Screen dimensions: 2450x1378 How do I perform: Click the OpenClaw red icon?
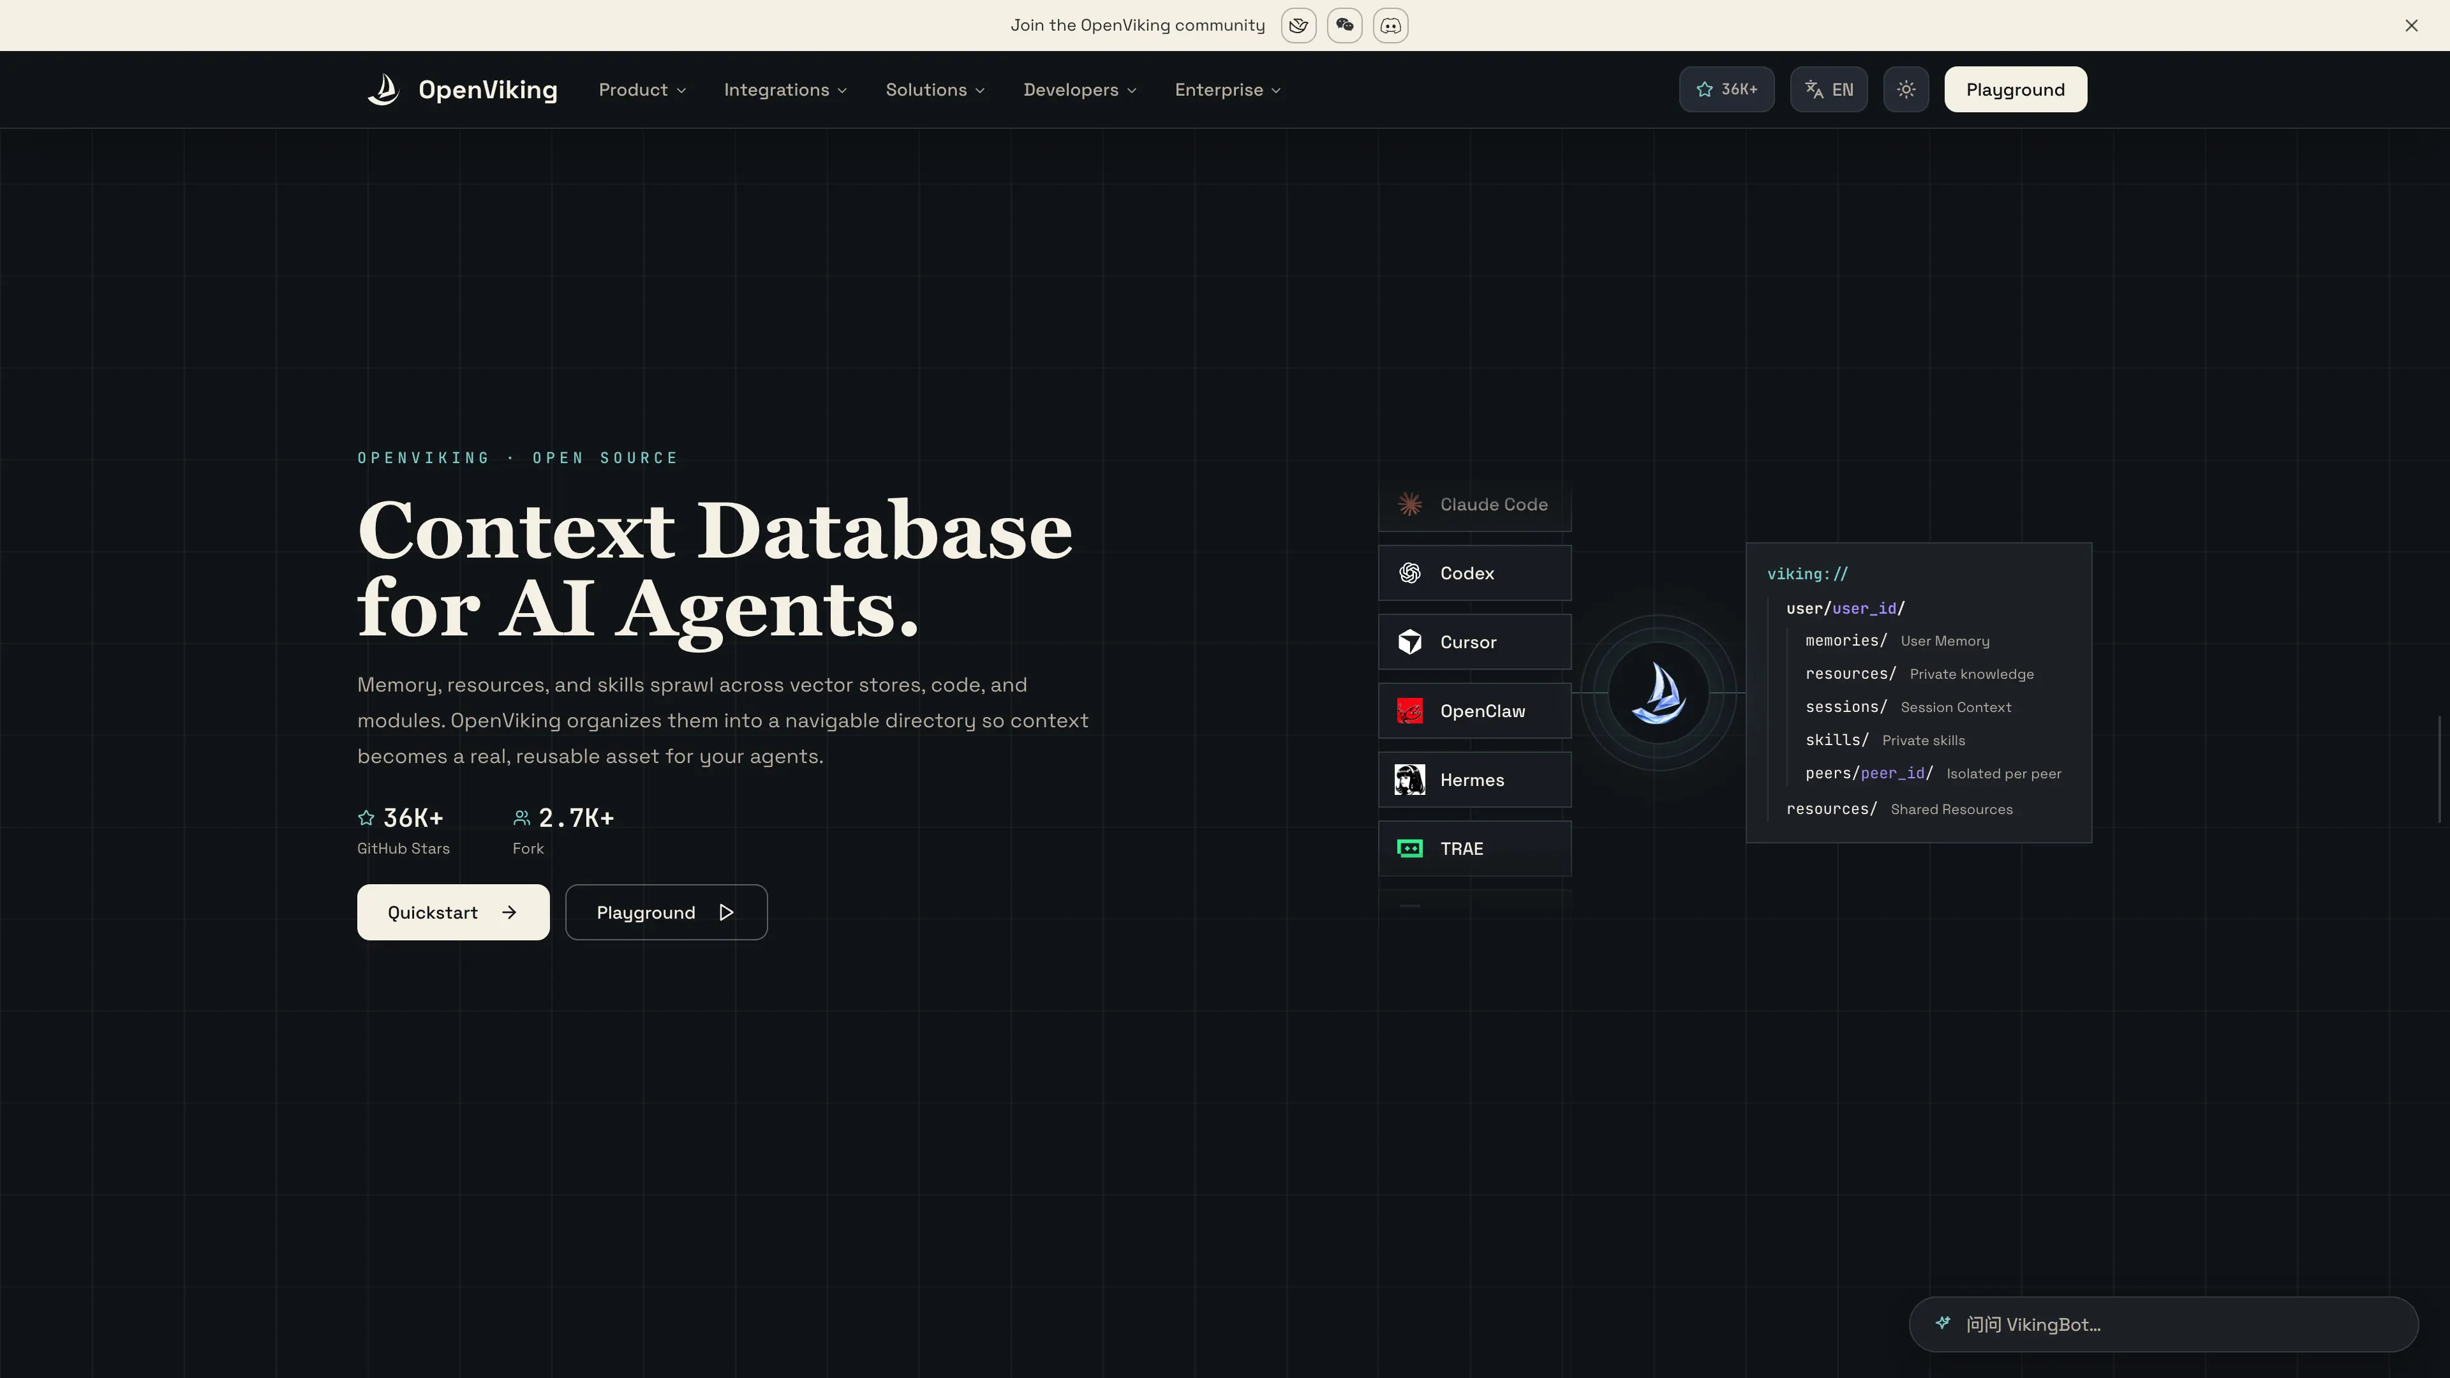[1409, 711]
